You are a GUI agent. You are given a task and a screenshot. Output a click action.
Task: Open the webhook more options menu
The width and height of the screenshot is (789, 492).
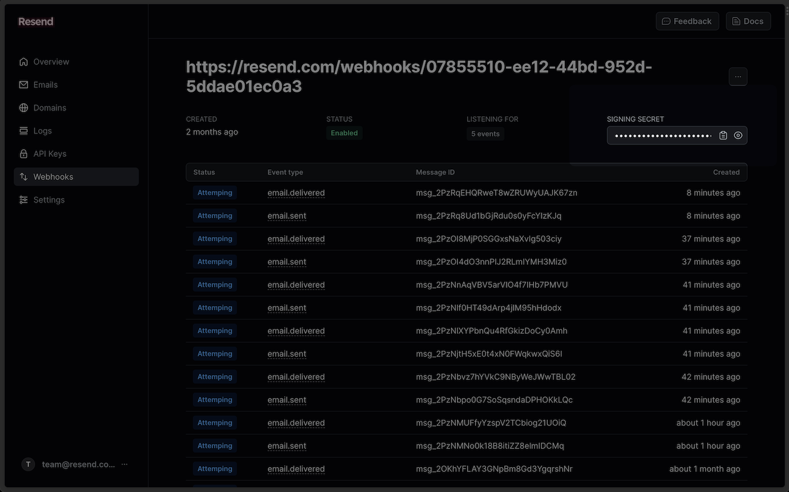[738, 77]
